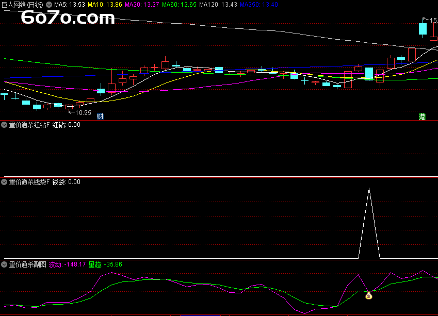
Task: Click the 量价通杀副图 indicator name
Action: point(27,264)
